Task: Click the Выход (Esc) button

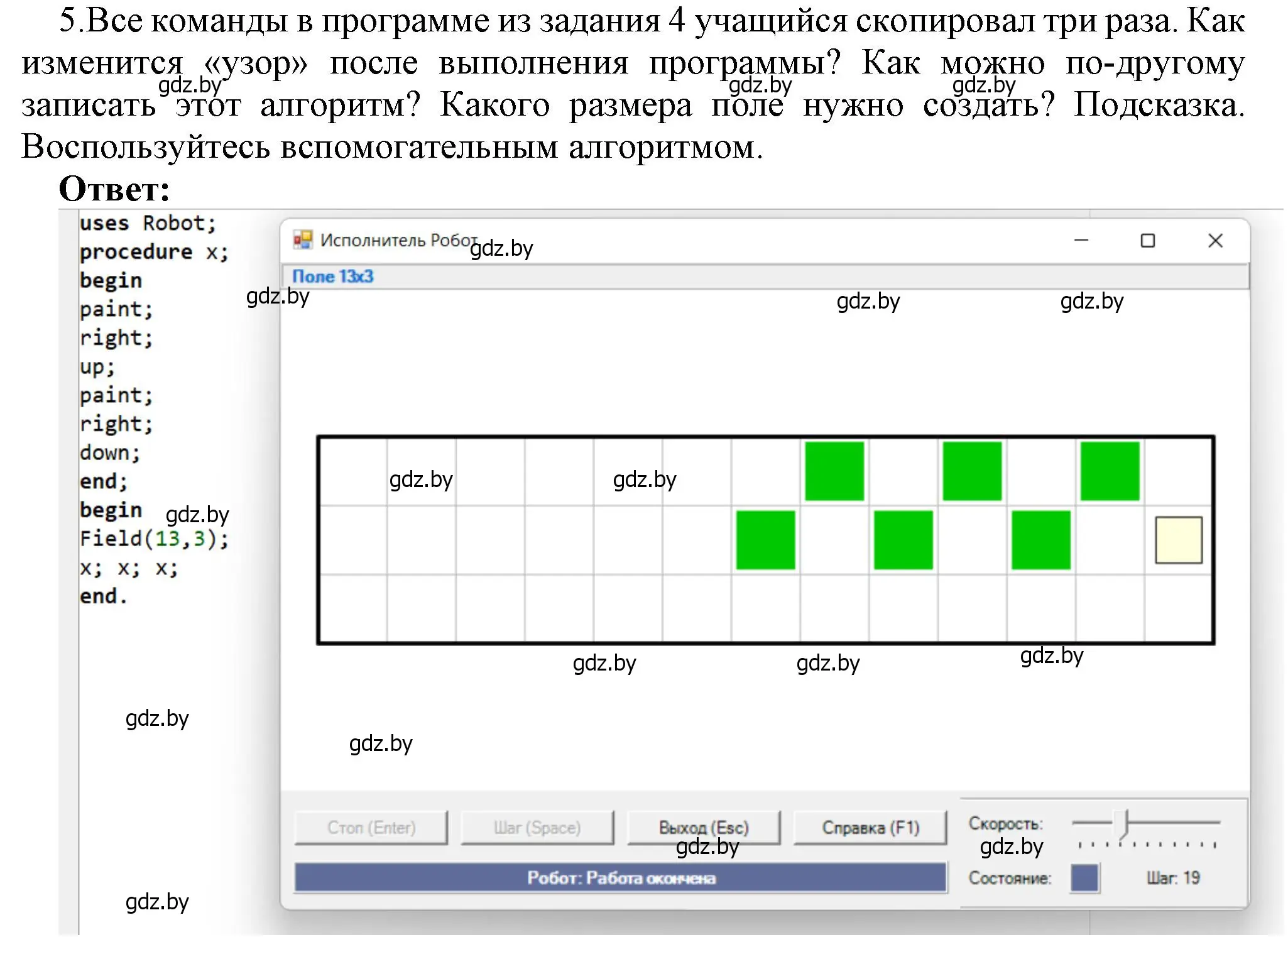Action: click(x=704, y=828)
